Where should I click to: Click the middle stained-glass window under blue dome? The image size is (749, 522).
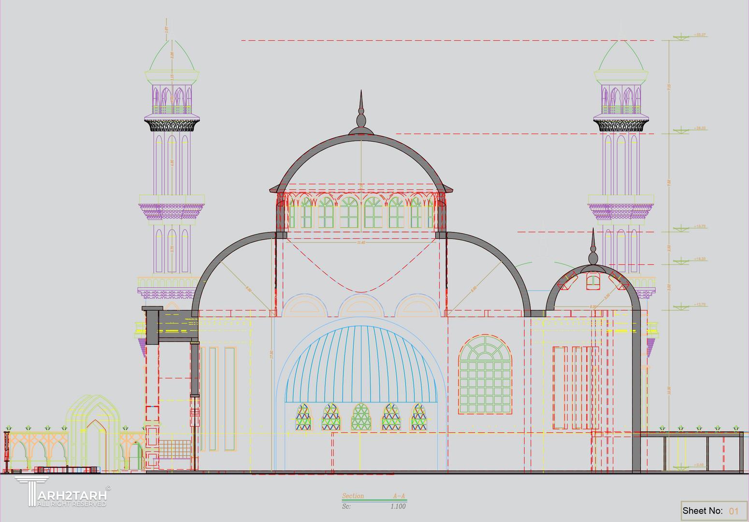360,417
